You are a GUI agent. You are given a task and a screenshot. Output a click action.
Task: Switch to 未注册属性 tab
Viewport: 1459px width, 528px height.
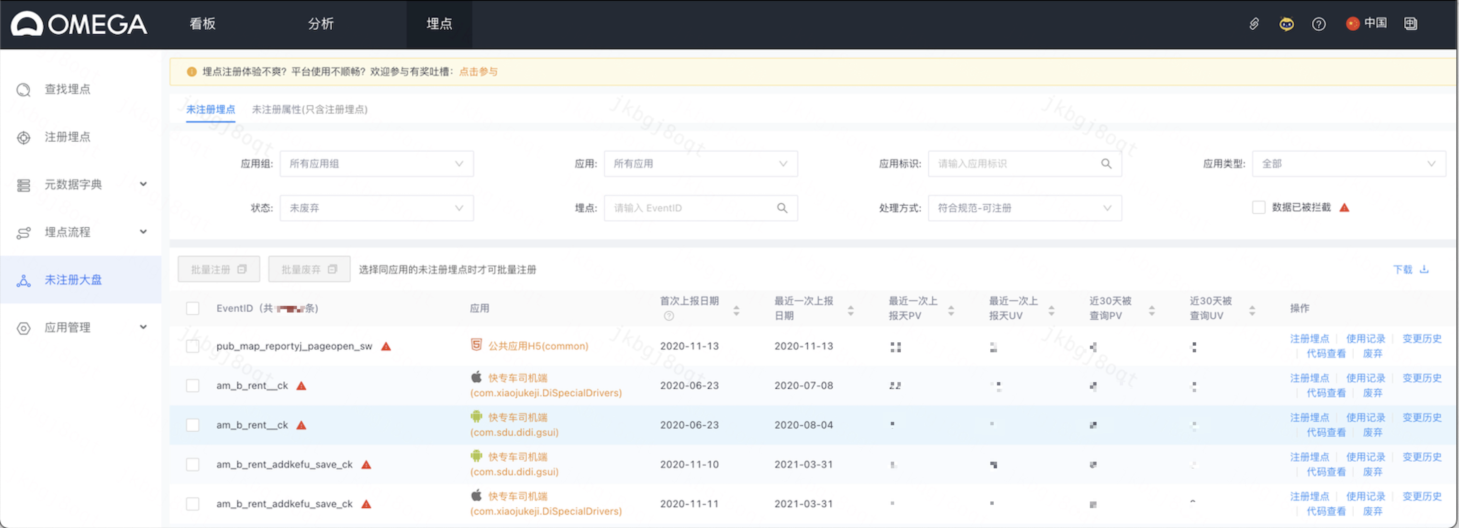point(309,109)
